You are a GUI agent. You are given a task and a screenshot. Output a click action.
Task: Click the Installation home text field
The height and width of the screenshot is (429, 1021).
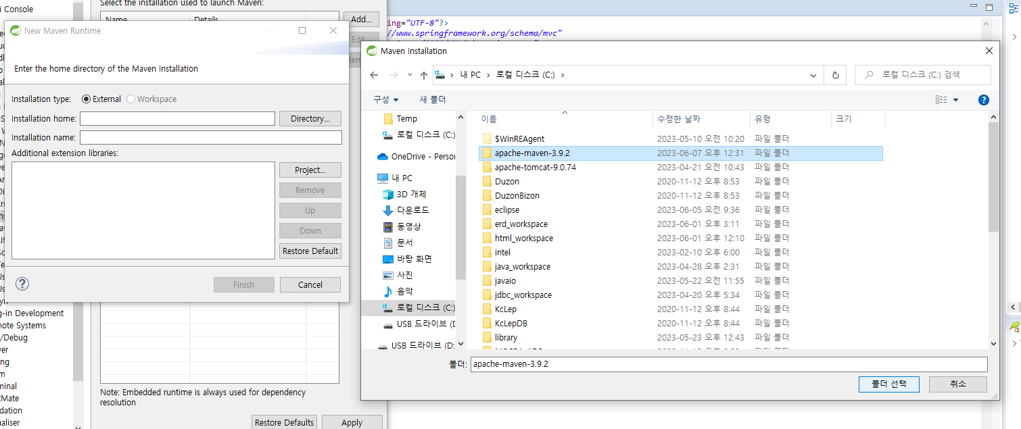point(177,118)
